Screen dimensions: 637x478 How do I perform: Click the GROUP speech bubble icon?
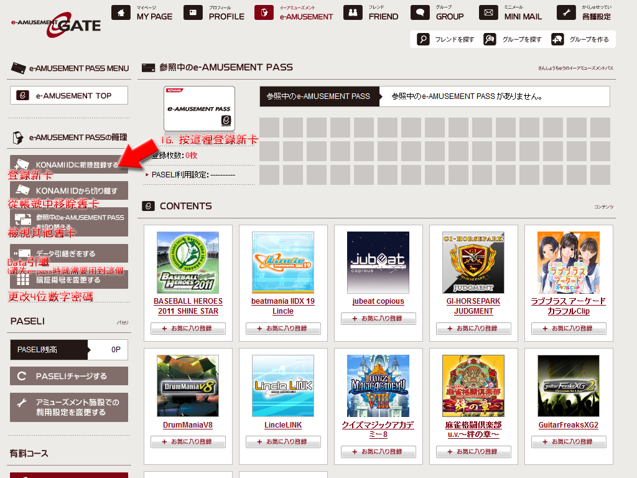click(x=421, y=12)
